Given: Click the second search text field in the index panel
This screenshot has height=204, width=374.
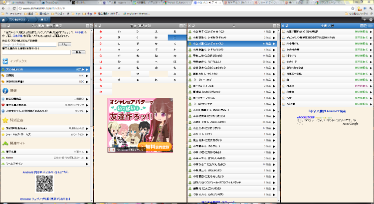Looking at the screenshot, I should (x=36, y=52).
